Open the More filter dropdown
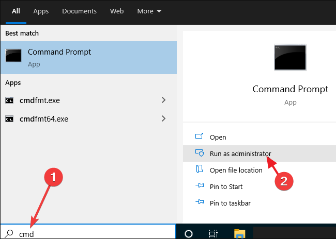The image size is (336, 239). (x=149, y=11)
